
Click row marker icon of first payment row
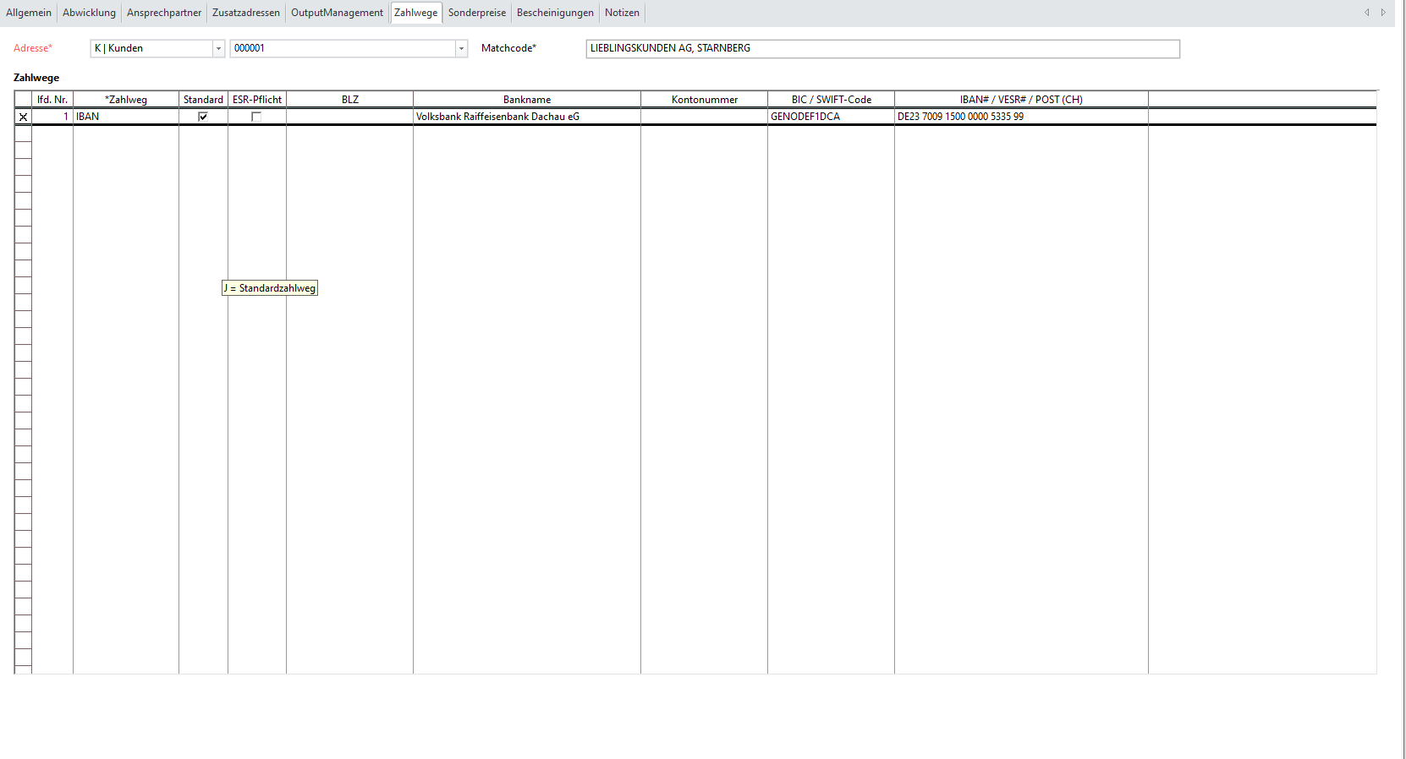tap(23, 117)
